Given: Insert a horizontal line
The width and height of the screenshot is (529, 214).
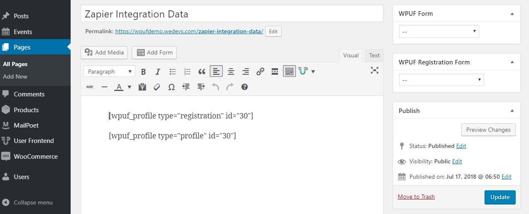Looking at the screenshot, I should coord(104,87).
